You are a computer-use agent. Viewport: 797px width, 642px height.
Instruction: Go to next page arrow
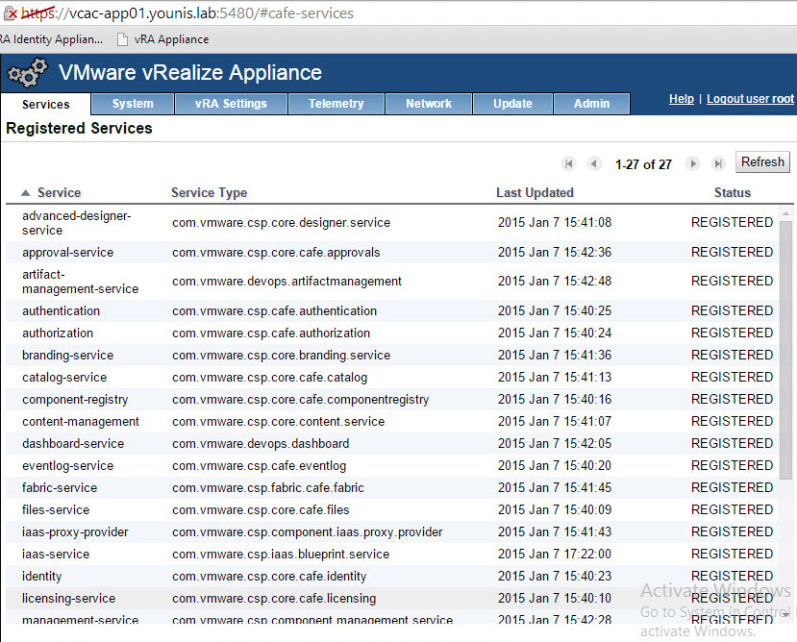pos(692,164)
